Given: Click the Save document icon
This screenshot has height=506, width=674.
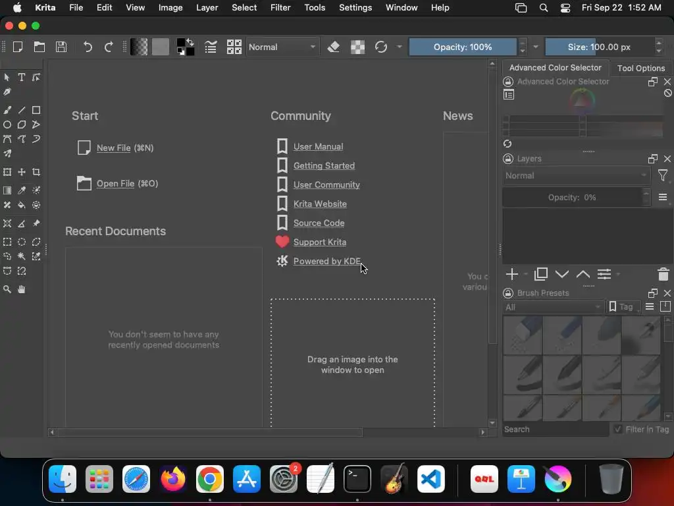Looking at the screenshot, I should 61,47.
